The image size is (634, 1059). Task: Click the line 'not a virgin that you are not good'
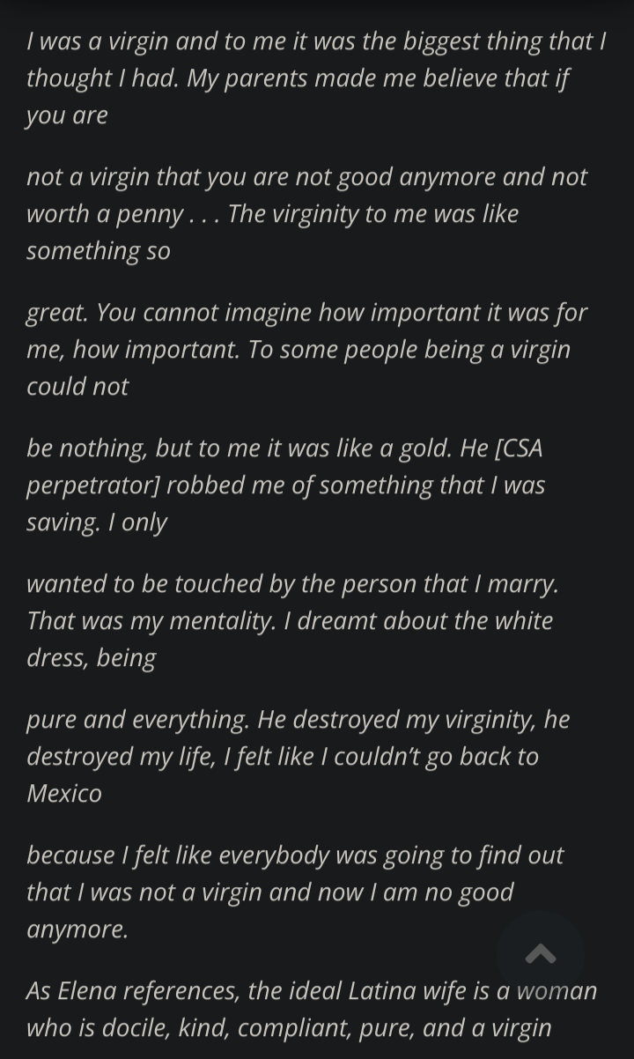click(x=306, y=176)
